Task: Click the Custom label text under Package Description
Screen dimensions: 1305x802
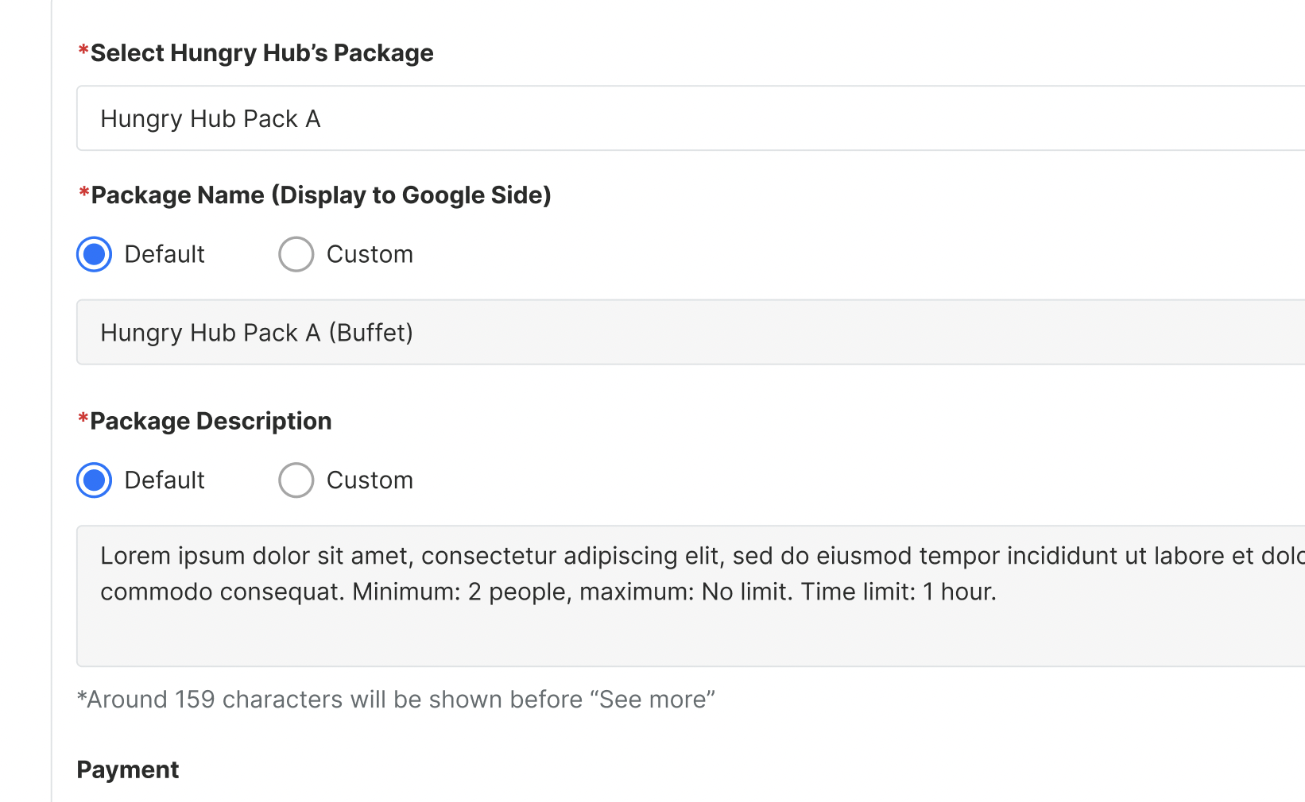Action: 370,480
